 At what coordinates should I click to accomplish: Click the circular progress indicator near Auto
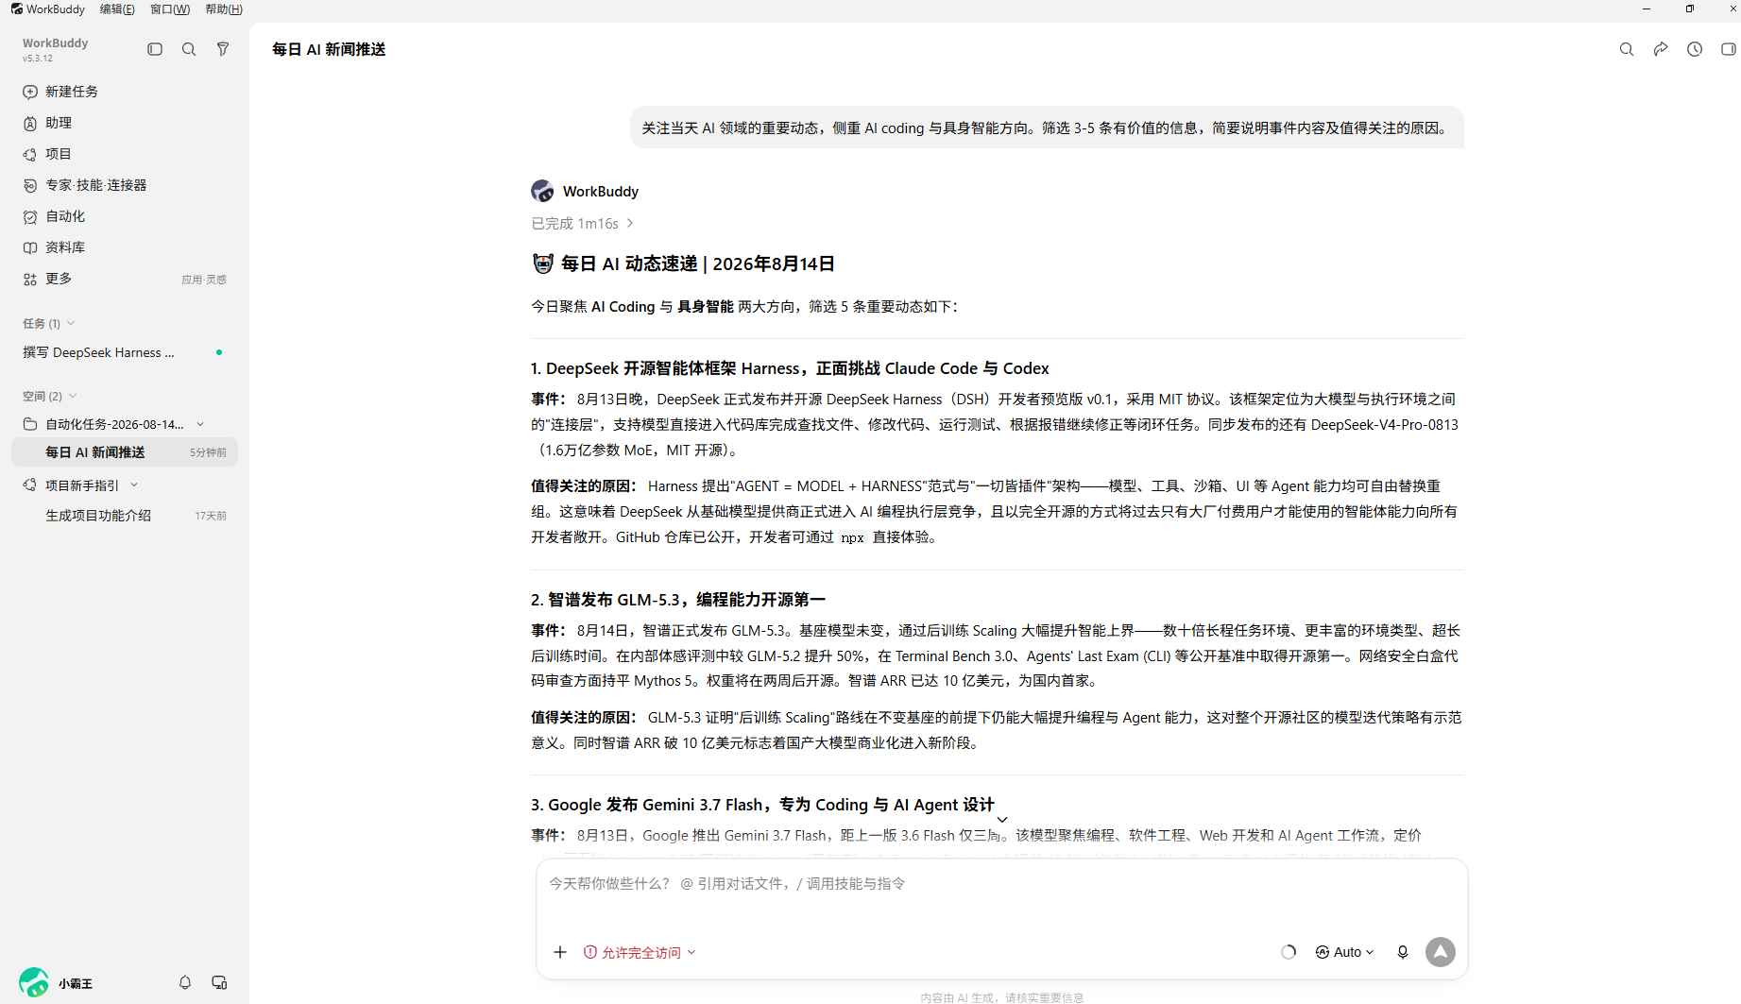pyautogui.click(x=1289, y=952)
